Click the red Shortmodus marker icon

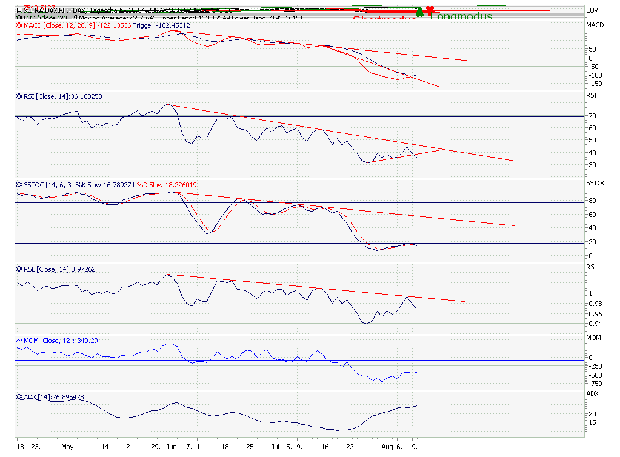pos(428,12)
